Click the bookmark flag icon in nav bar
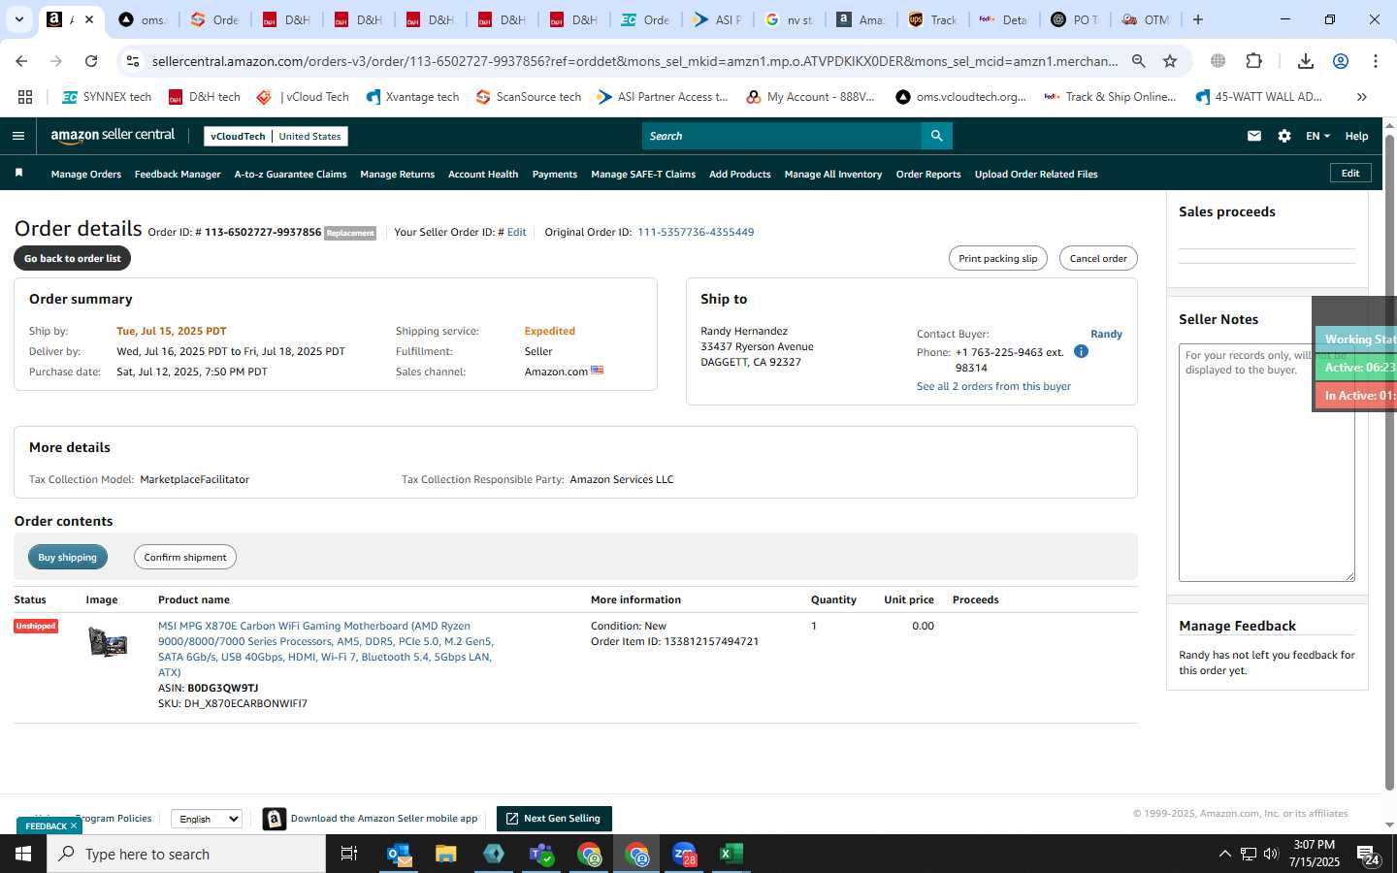 (x=18, y=174)
